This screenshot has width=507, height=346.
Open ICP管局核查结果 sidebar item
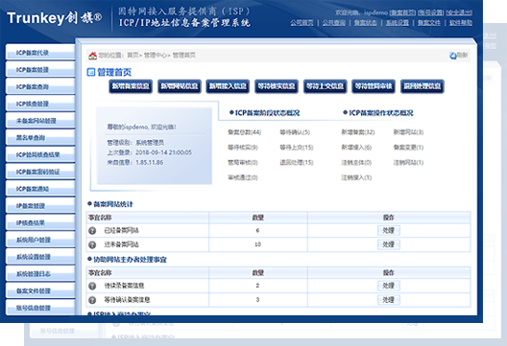(40, 154)
